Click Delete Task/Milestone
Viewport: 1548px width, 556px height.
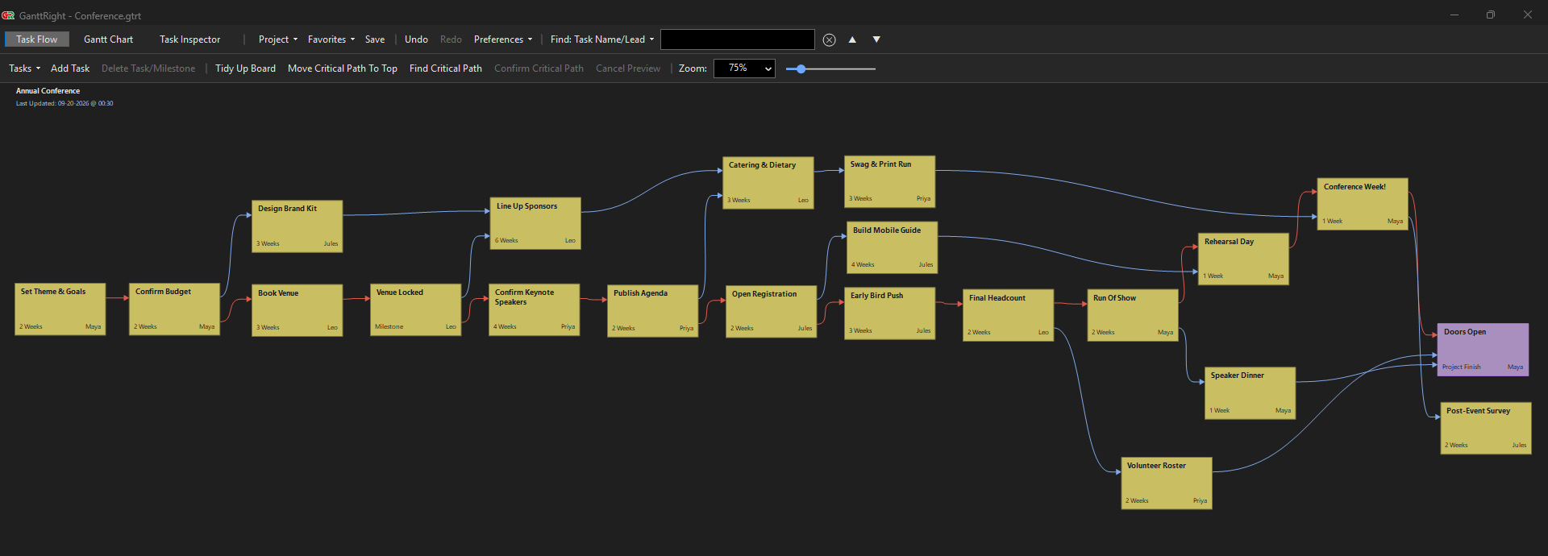pos(148,68)
